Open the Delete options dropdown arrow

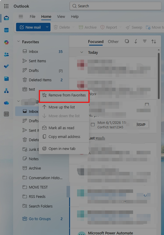click(x=74, y=27)
